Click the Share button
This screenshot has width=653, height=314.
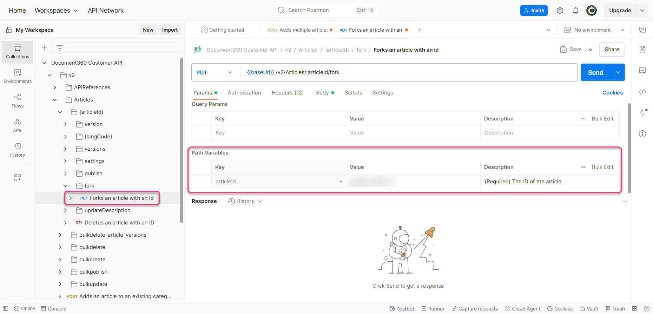(612, 50)
